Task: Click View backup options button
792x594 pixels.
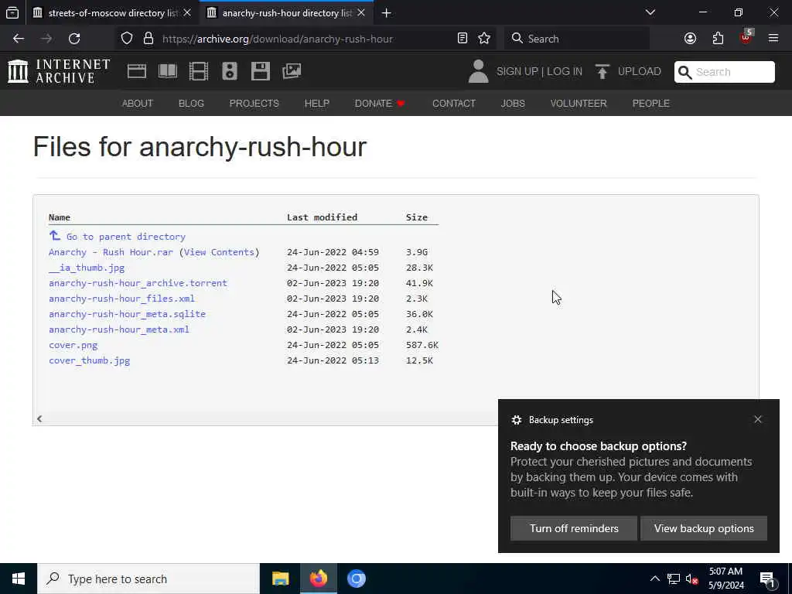Action: tap(704, 528)
